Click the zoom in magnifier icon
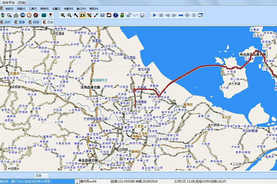 tap(63, 15)
